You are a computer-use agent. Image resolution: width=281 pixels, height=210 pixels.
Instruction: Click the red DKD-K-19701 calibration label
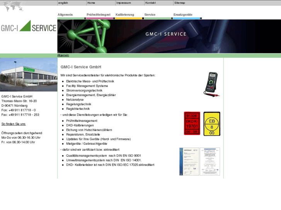(x=192, y=124)
